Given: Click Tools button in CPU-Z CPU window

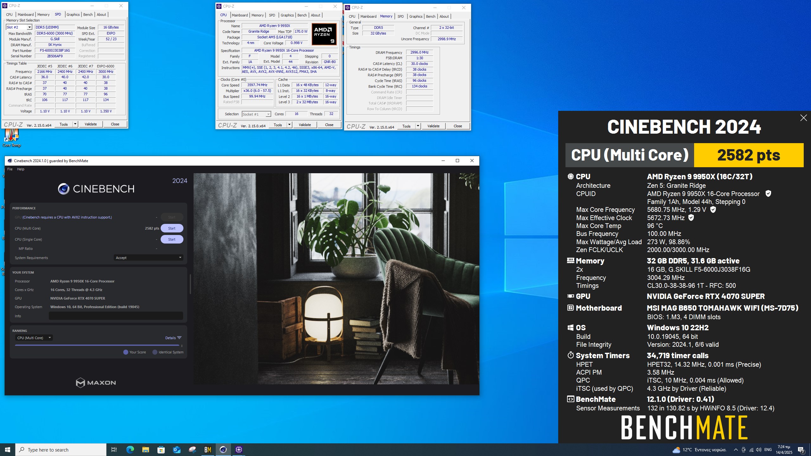Looking at the screenshot, I should [278, 125].
